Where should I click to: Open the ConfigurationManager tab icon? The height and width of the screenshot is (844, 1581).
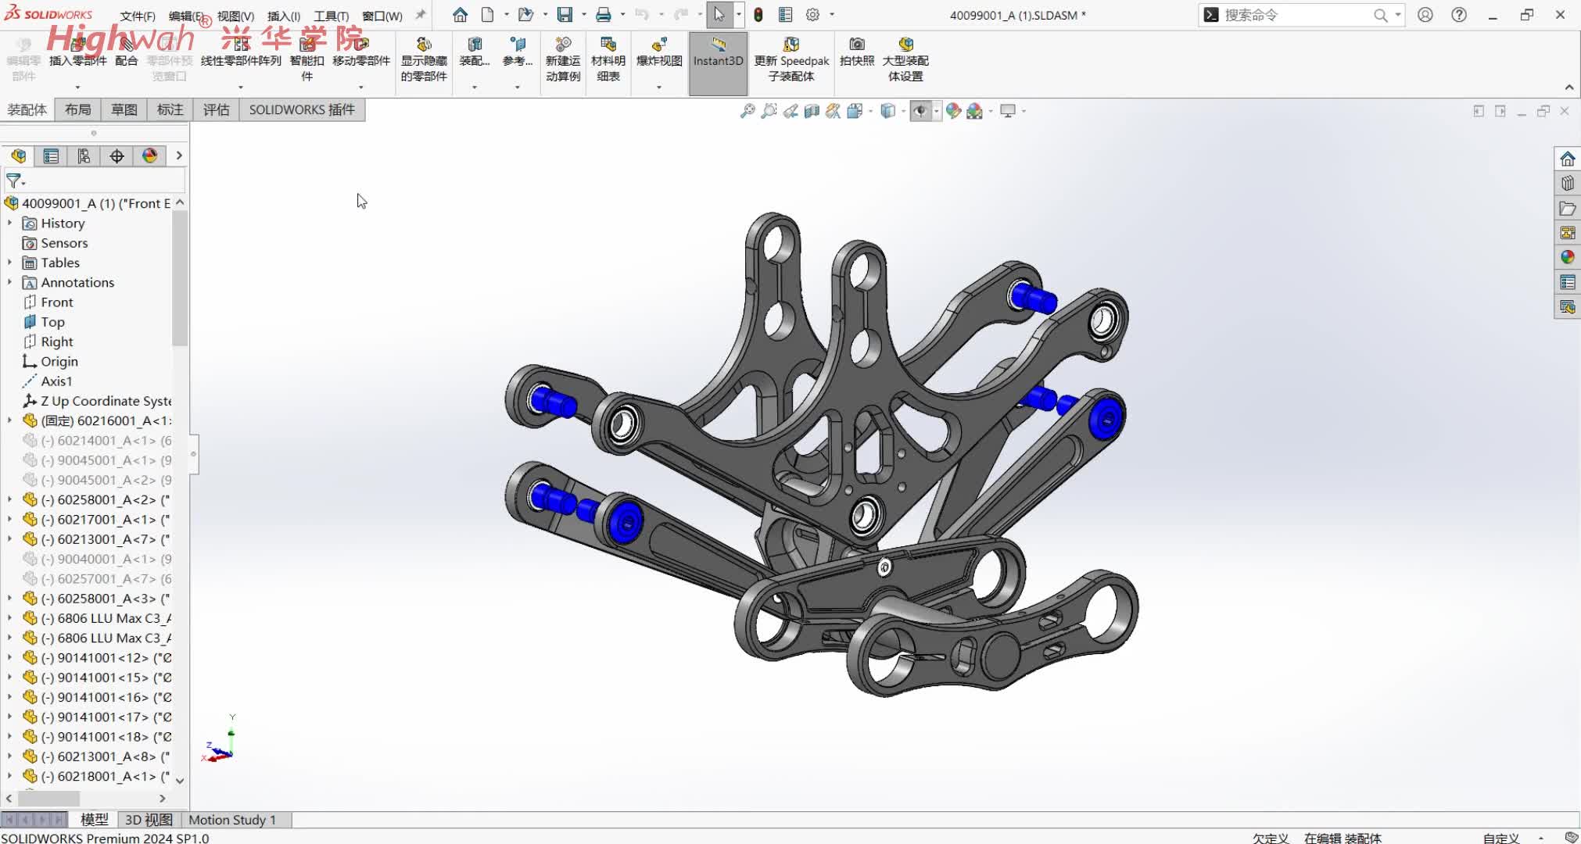(x=84, y=156)
